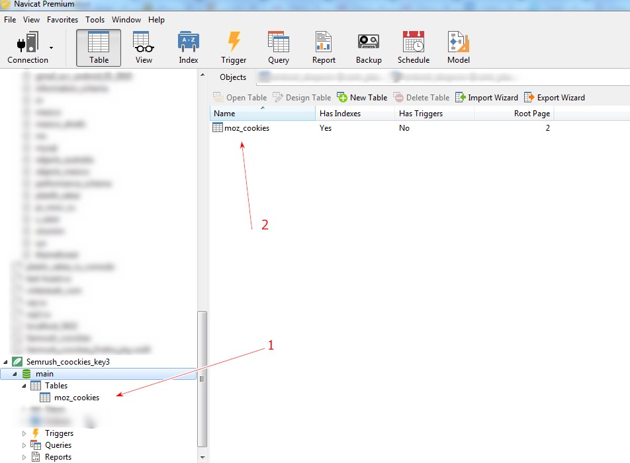Collapse the Semrush_coockies_key3 connection node
630x463 pixels.
click(5, 362)
